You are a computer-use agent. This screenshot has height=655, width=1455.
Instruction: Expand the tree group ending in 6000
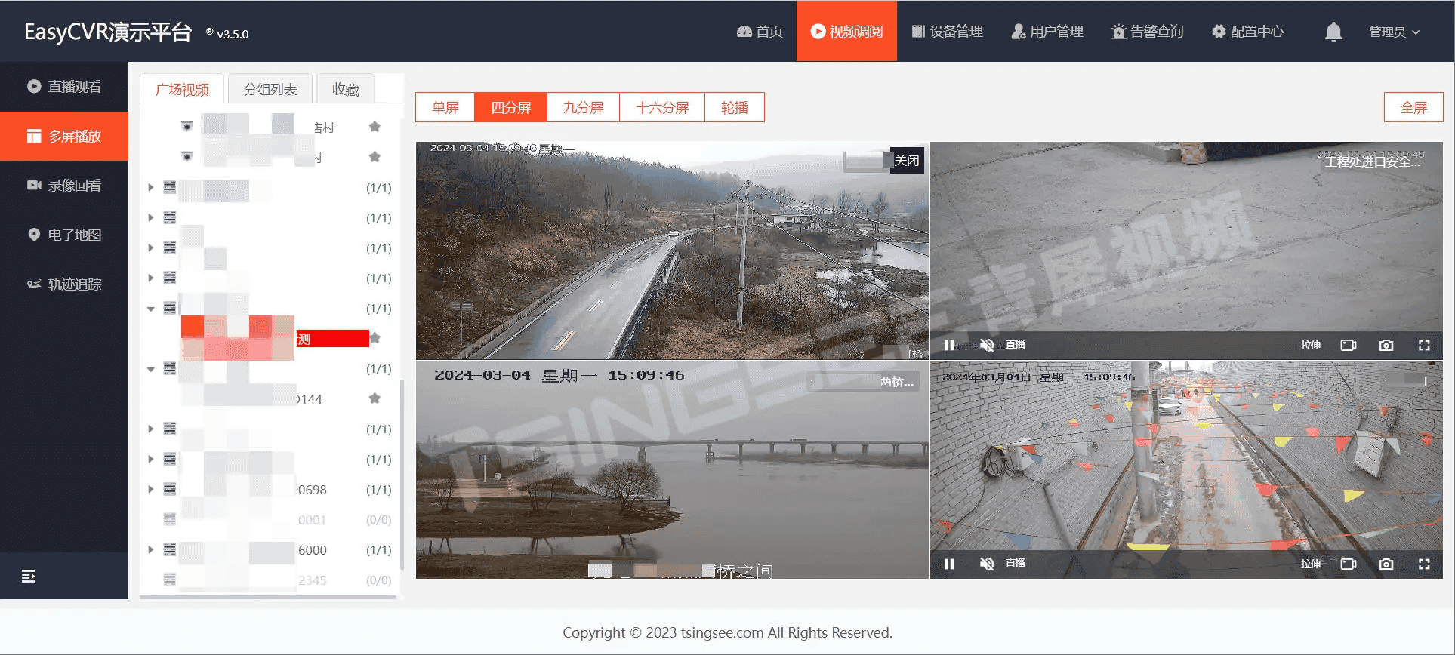click(151, 549)
